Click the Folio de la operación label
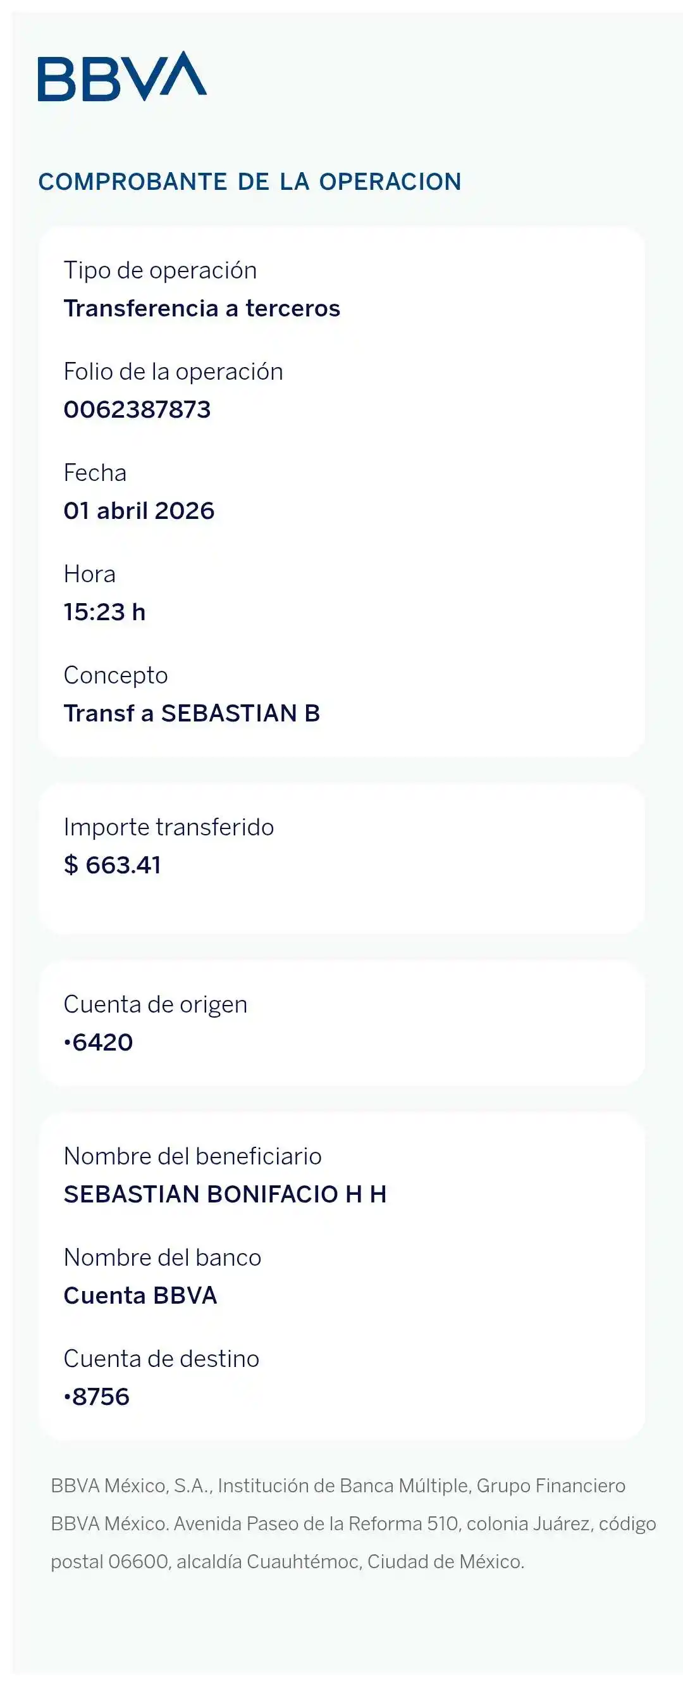Viewport: 683px width, 1691px height. (x=173, y=371)
